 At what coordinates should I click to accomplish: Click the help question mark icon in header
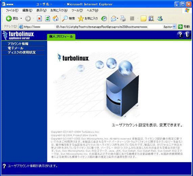pyautogui.click(x=180, y=34)
